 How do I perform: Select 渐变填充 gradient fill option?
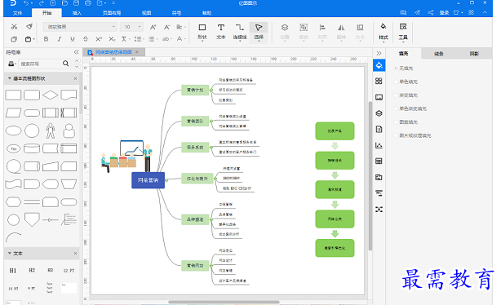click(406, 95)
